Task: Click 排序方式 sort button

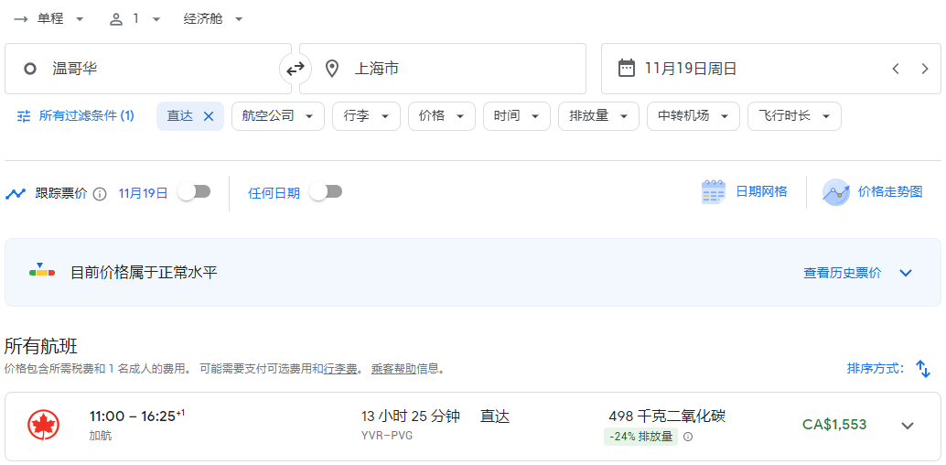Action: coord(889,368)
